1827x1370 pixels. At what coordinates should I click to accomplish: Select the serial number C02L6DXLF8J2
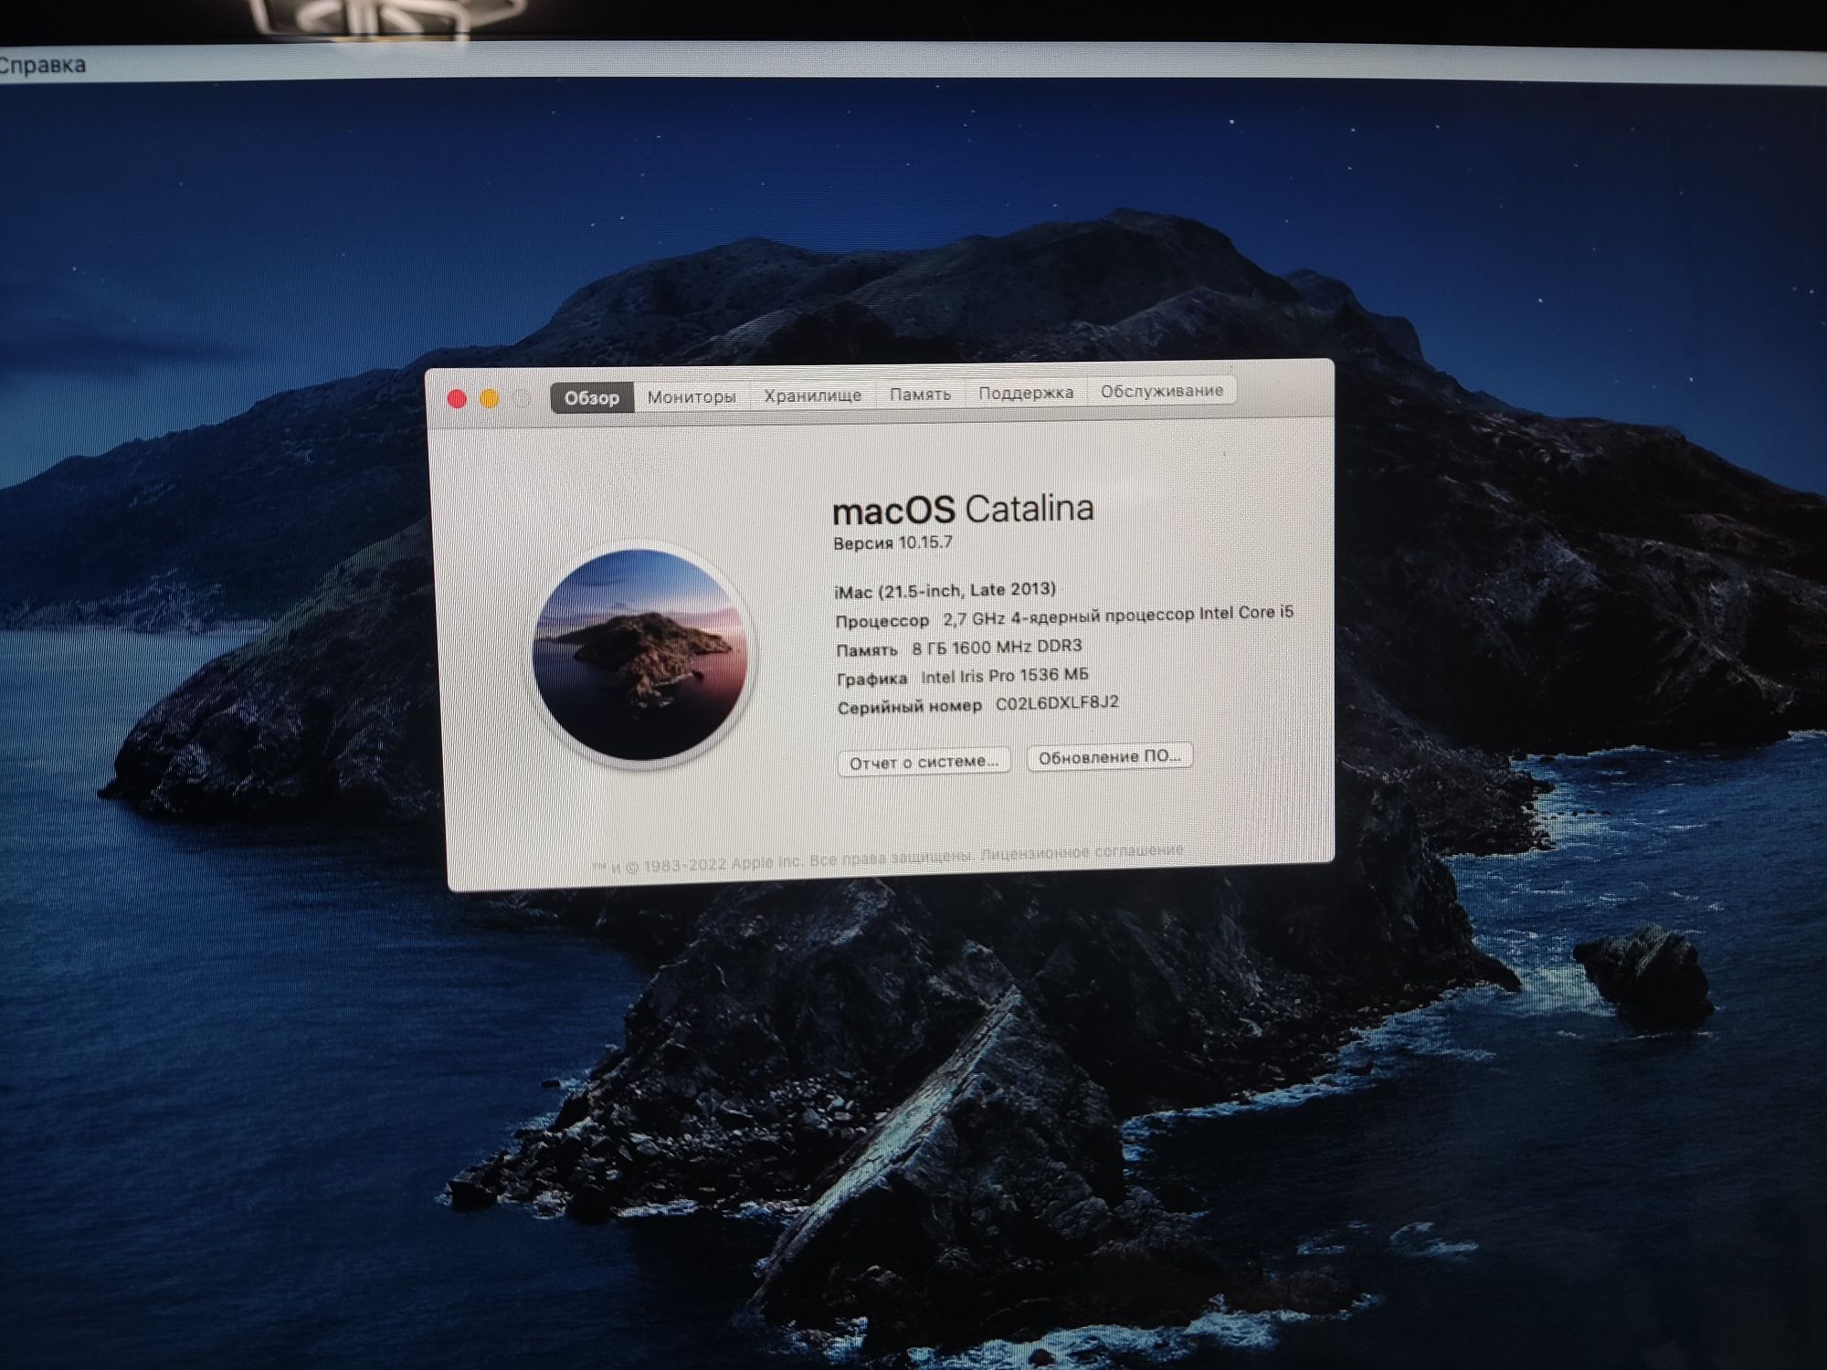(1057, 703)
